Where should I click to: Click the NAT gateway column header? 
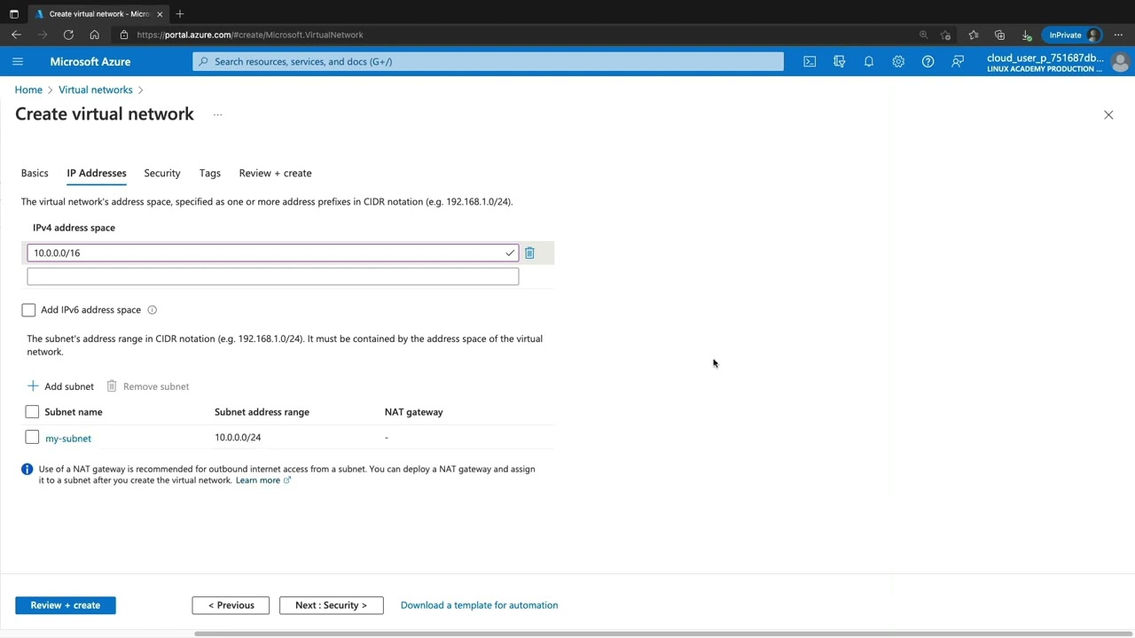coord(413,412)
